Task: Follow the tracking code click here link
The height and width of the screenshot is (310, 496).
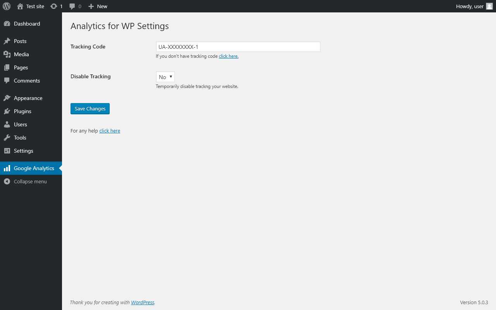Action: (229, 56)
